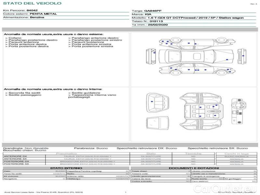
Task: Click exterior anomaly 'Cofano'
Action: click(15, 38)
